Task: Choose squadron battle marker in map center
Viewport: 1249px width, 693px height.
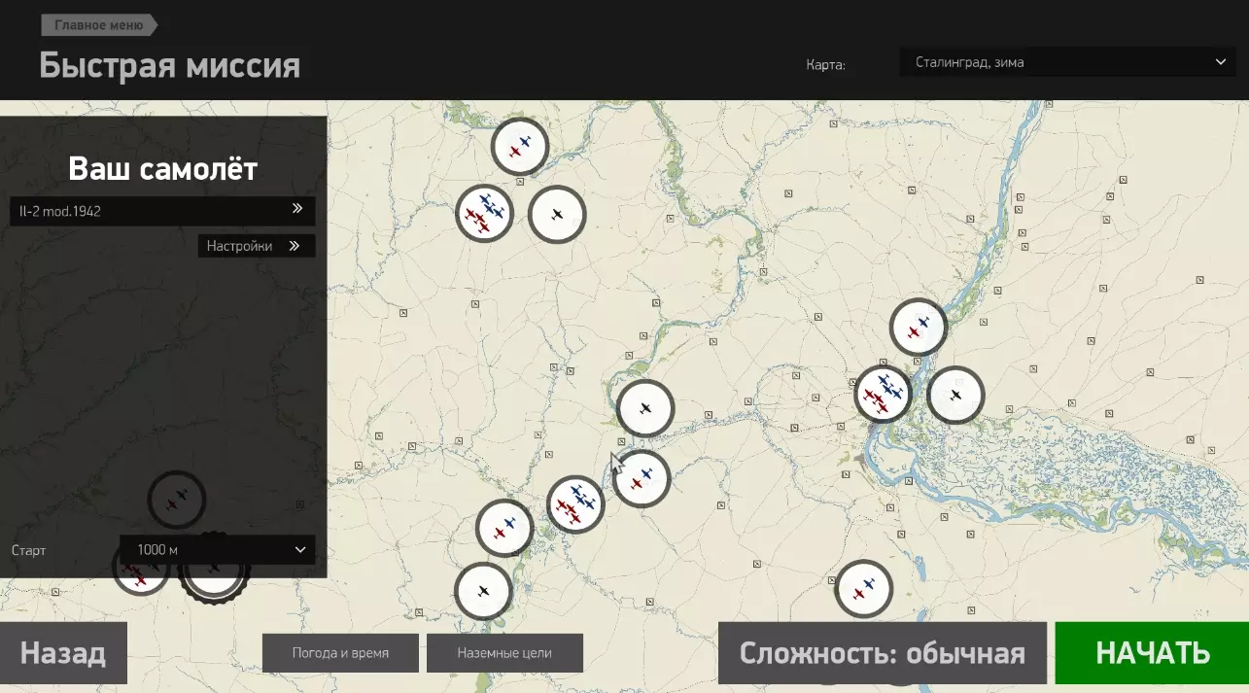Action: click(575, 504)
